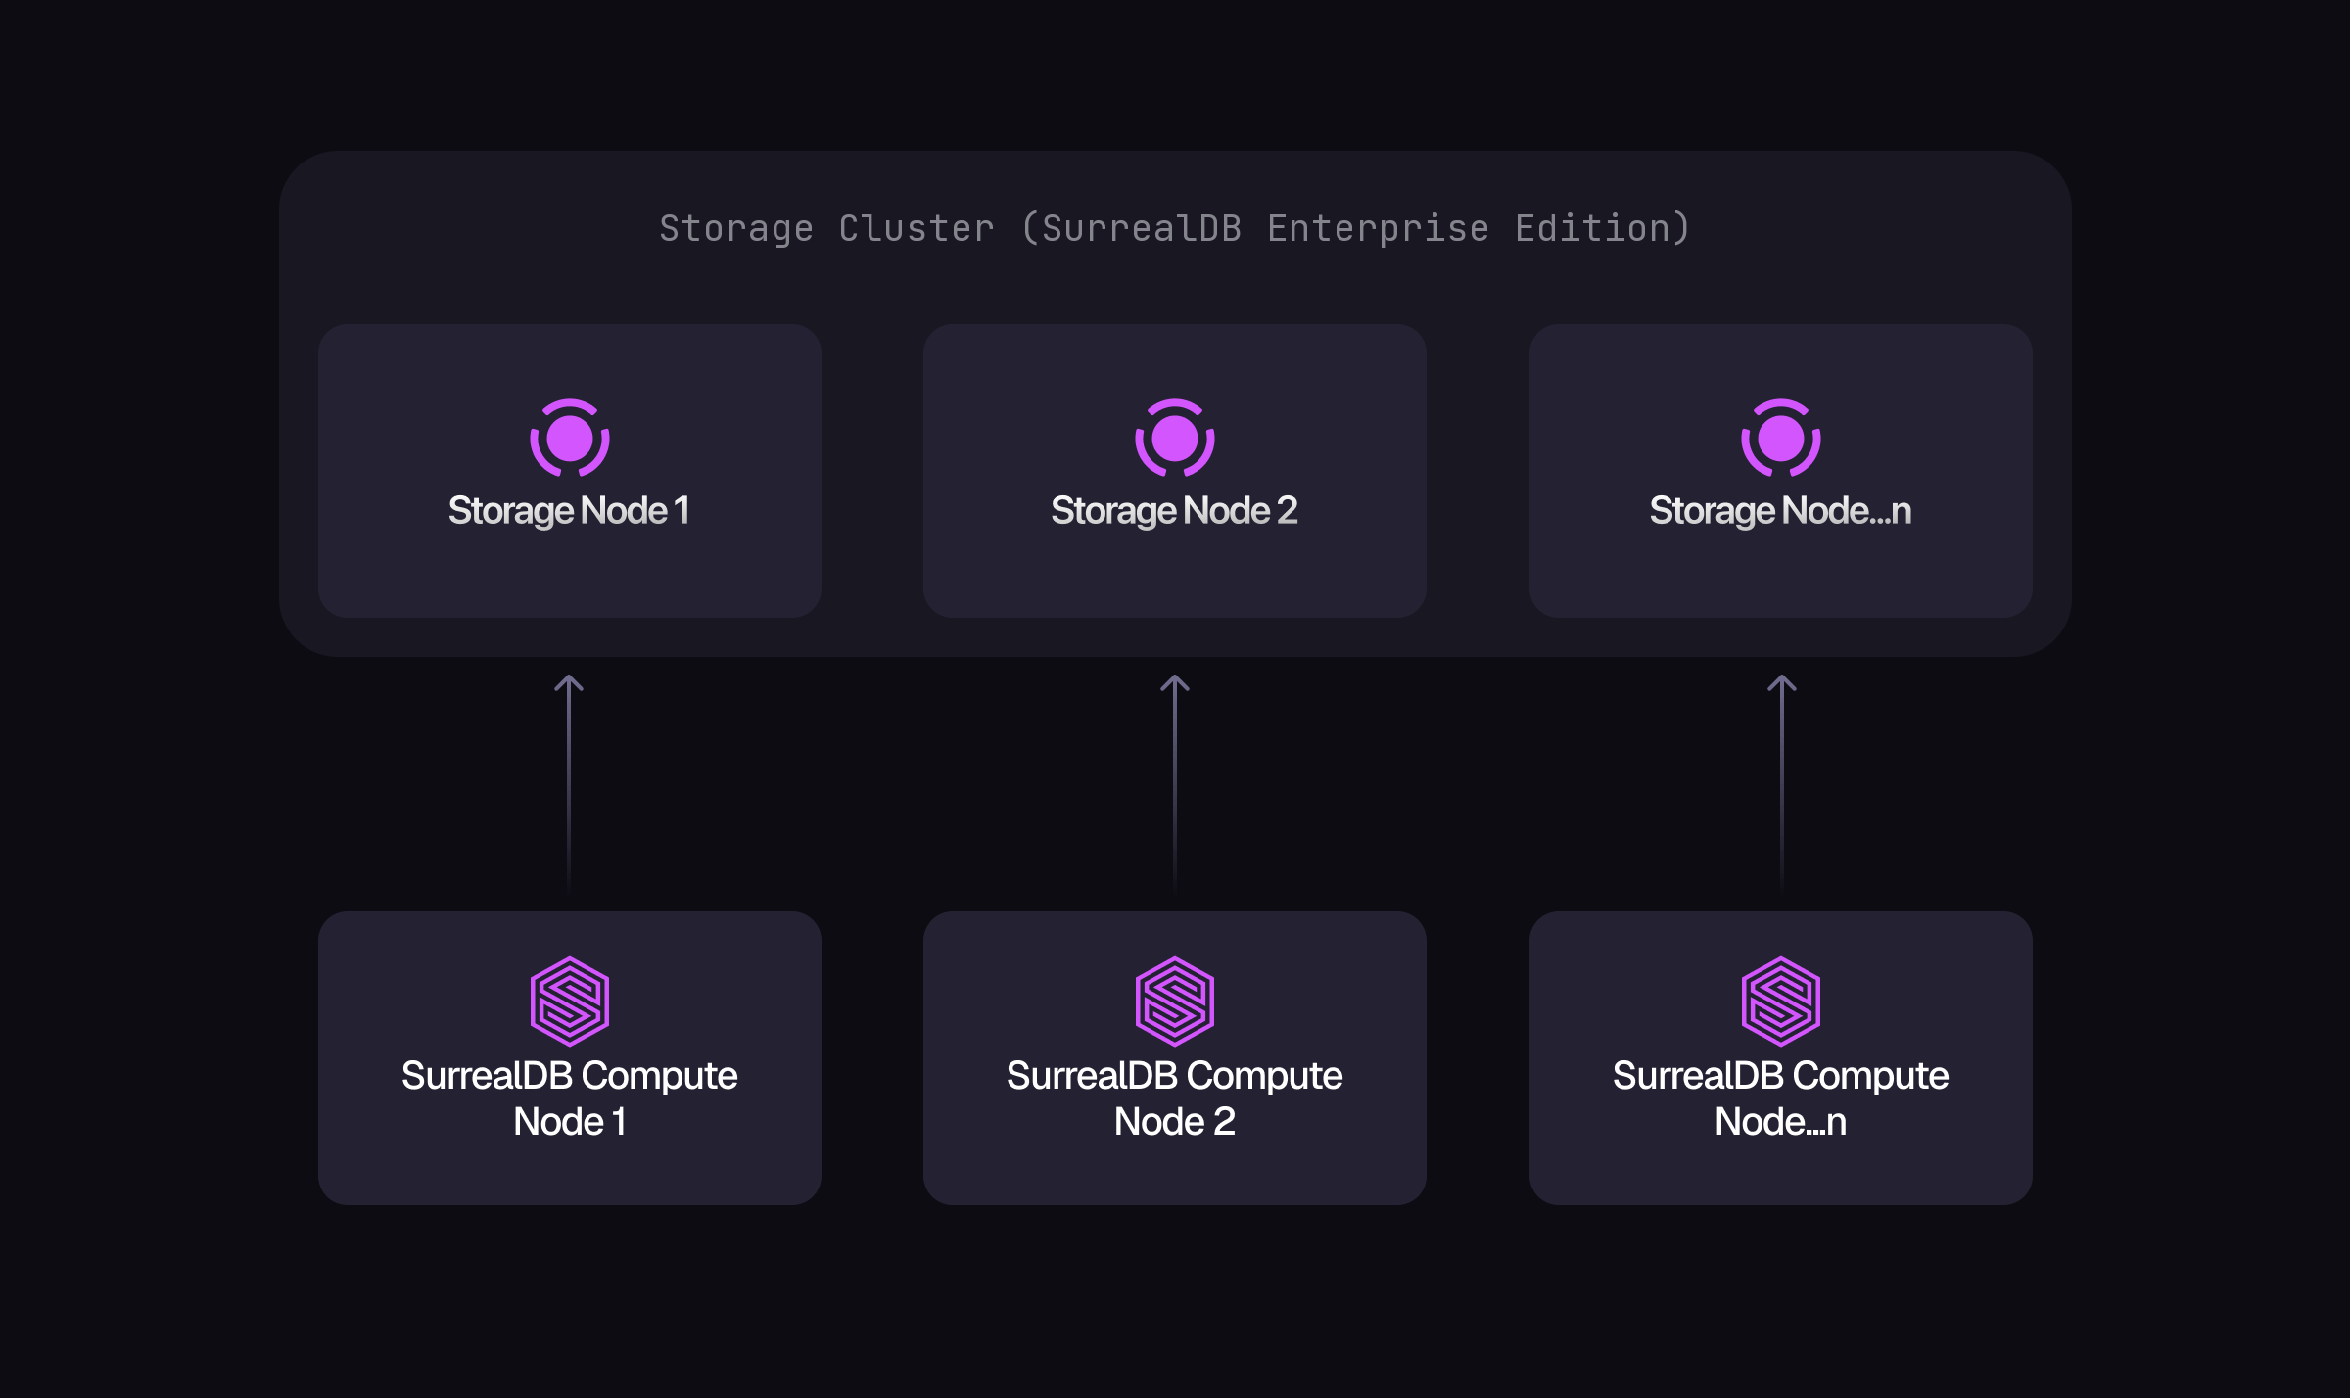Click SurrealDB hexagon logo in Compute Node...n

coord(1781,1001)
